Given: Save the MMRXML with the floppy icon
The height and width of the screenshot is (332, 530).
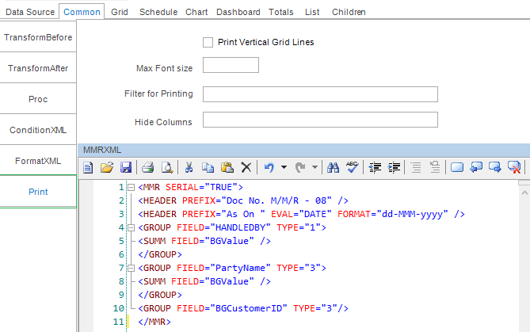Looking at the screenshot, I should click(126, 167).
